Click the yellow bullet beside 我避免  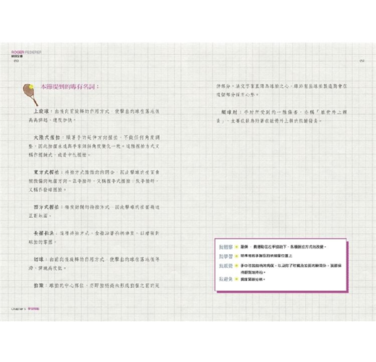[236, 279]
